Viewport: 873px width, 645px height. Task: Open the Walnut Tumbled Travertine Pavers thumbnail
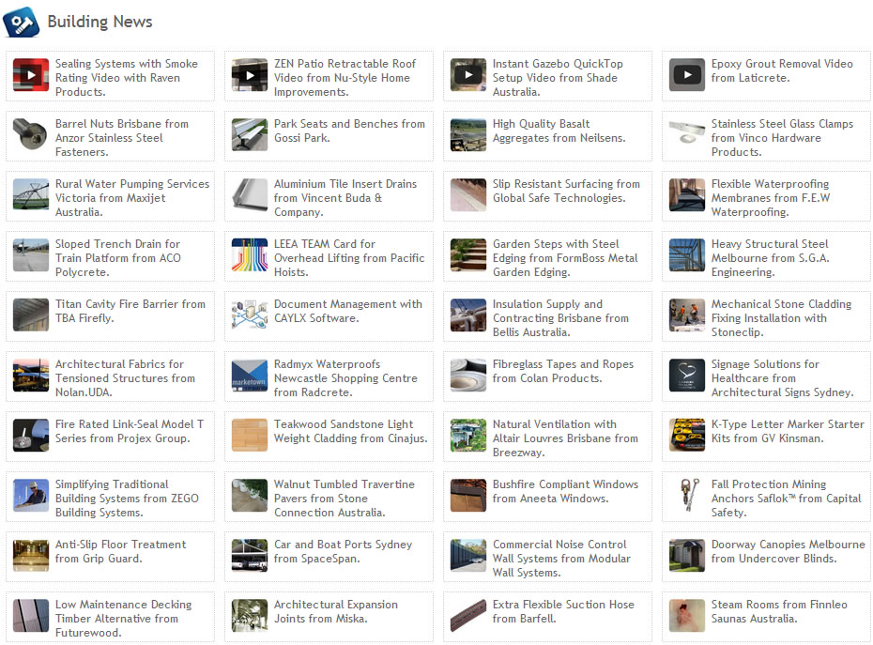pyautogui.click(x=250, y=496)
